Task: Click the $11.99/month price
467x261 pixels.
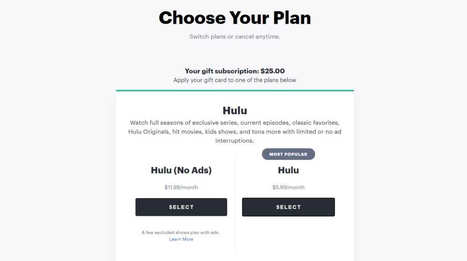Action: (181, 187)
